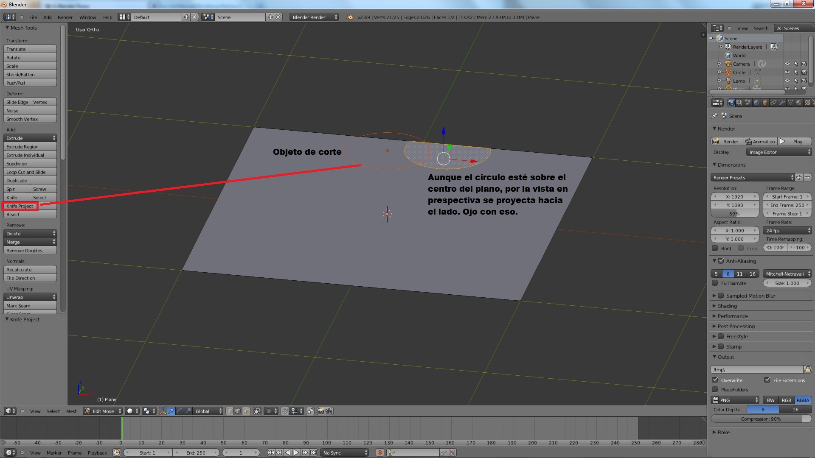Open the Modifiers wrench tab icon

(782, 103)
